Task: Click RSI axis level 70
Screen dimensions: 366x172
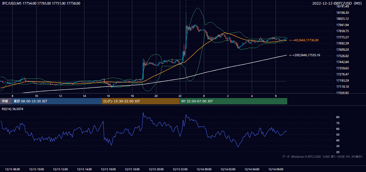Action: point(338,123)
